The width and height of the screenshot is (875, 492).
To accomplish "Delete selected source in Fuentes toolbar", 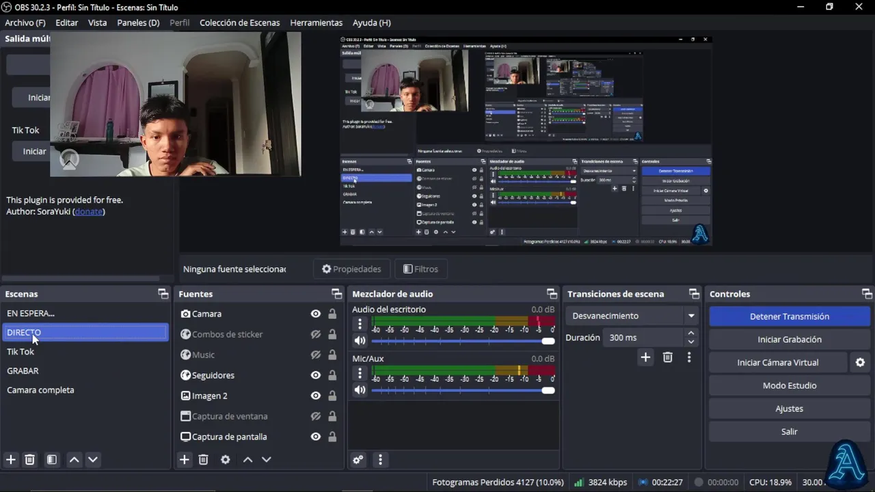I will tap(204, 460).
